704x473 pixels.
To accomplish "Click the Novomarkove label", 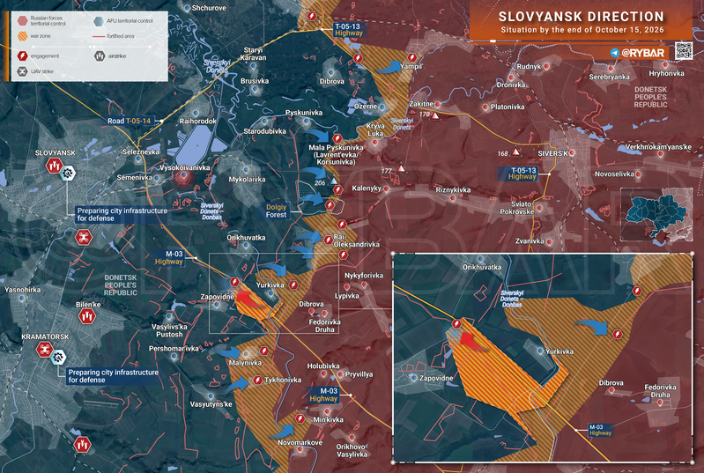I will pos(300,443).
